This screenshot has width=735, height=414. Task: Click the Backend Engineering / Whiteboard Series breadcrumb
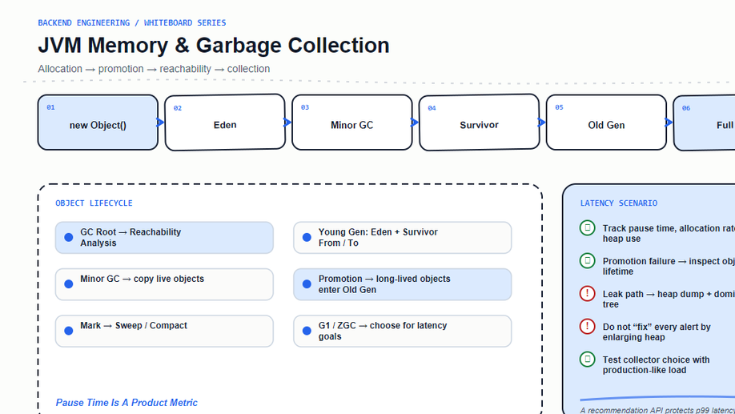[132, 22]
